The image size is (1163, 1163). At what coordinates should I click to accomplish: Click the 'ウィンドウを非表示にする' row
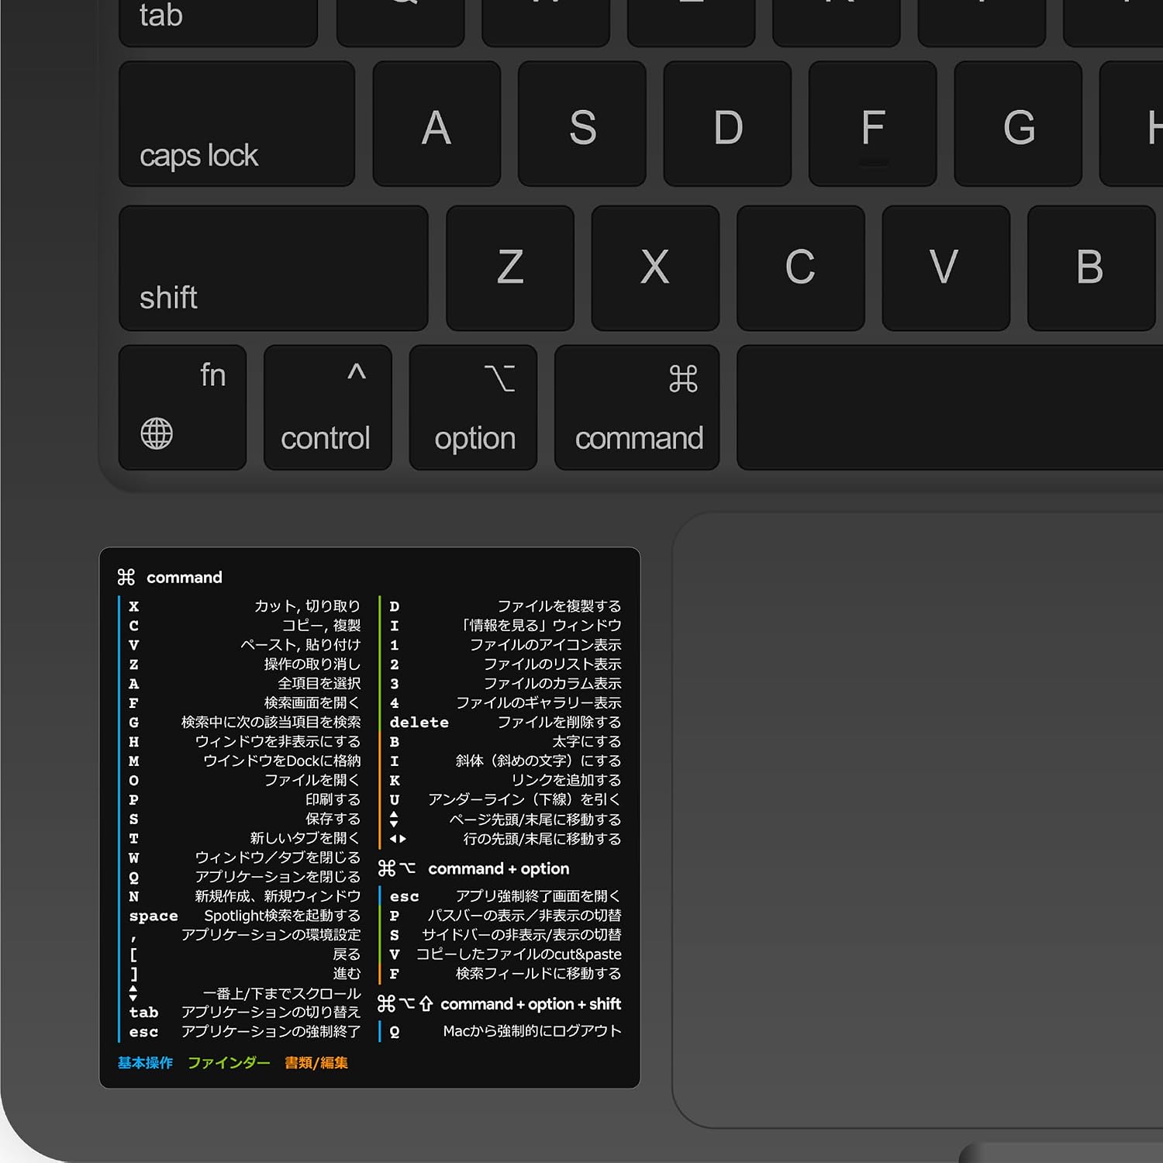(244, 742)
